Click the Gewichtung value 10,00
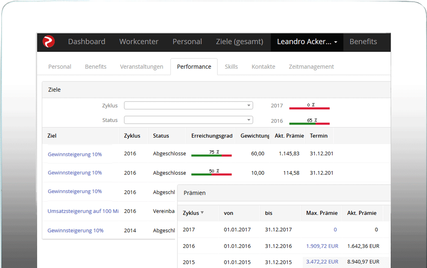The width and height of the screenshot is (427, 268). (257, 173)
